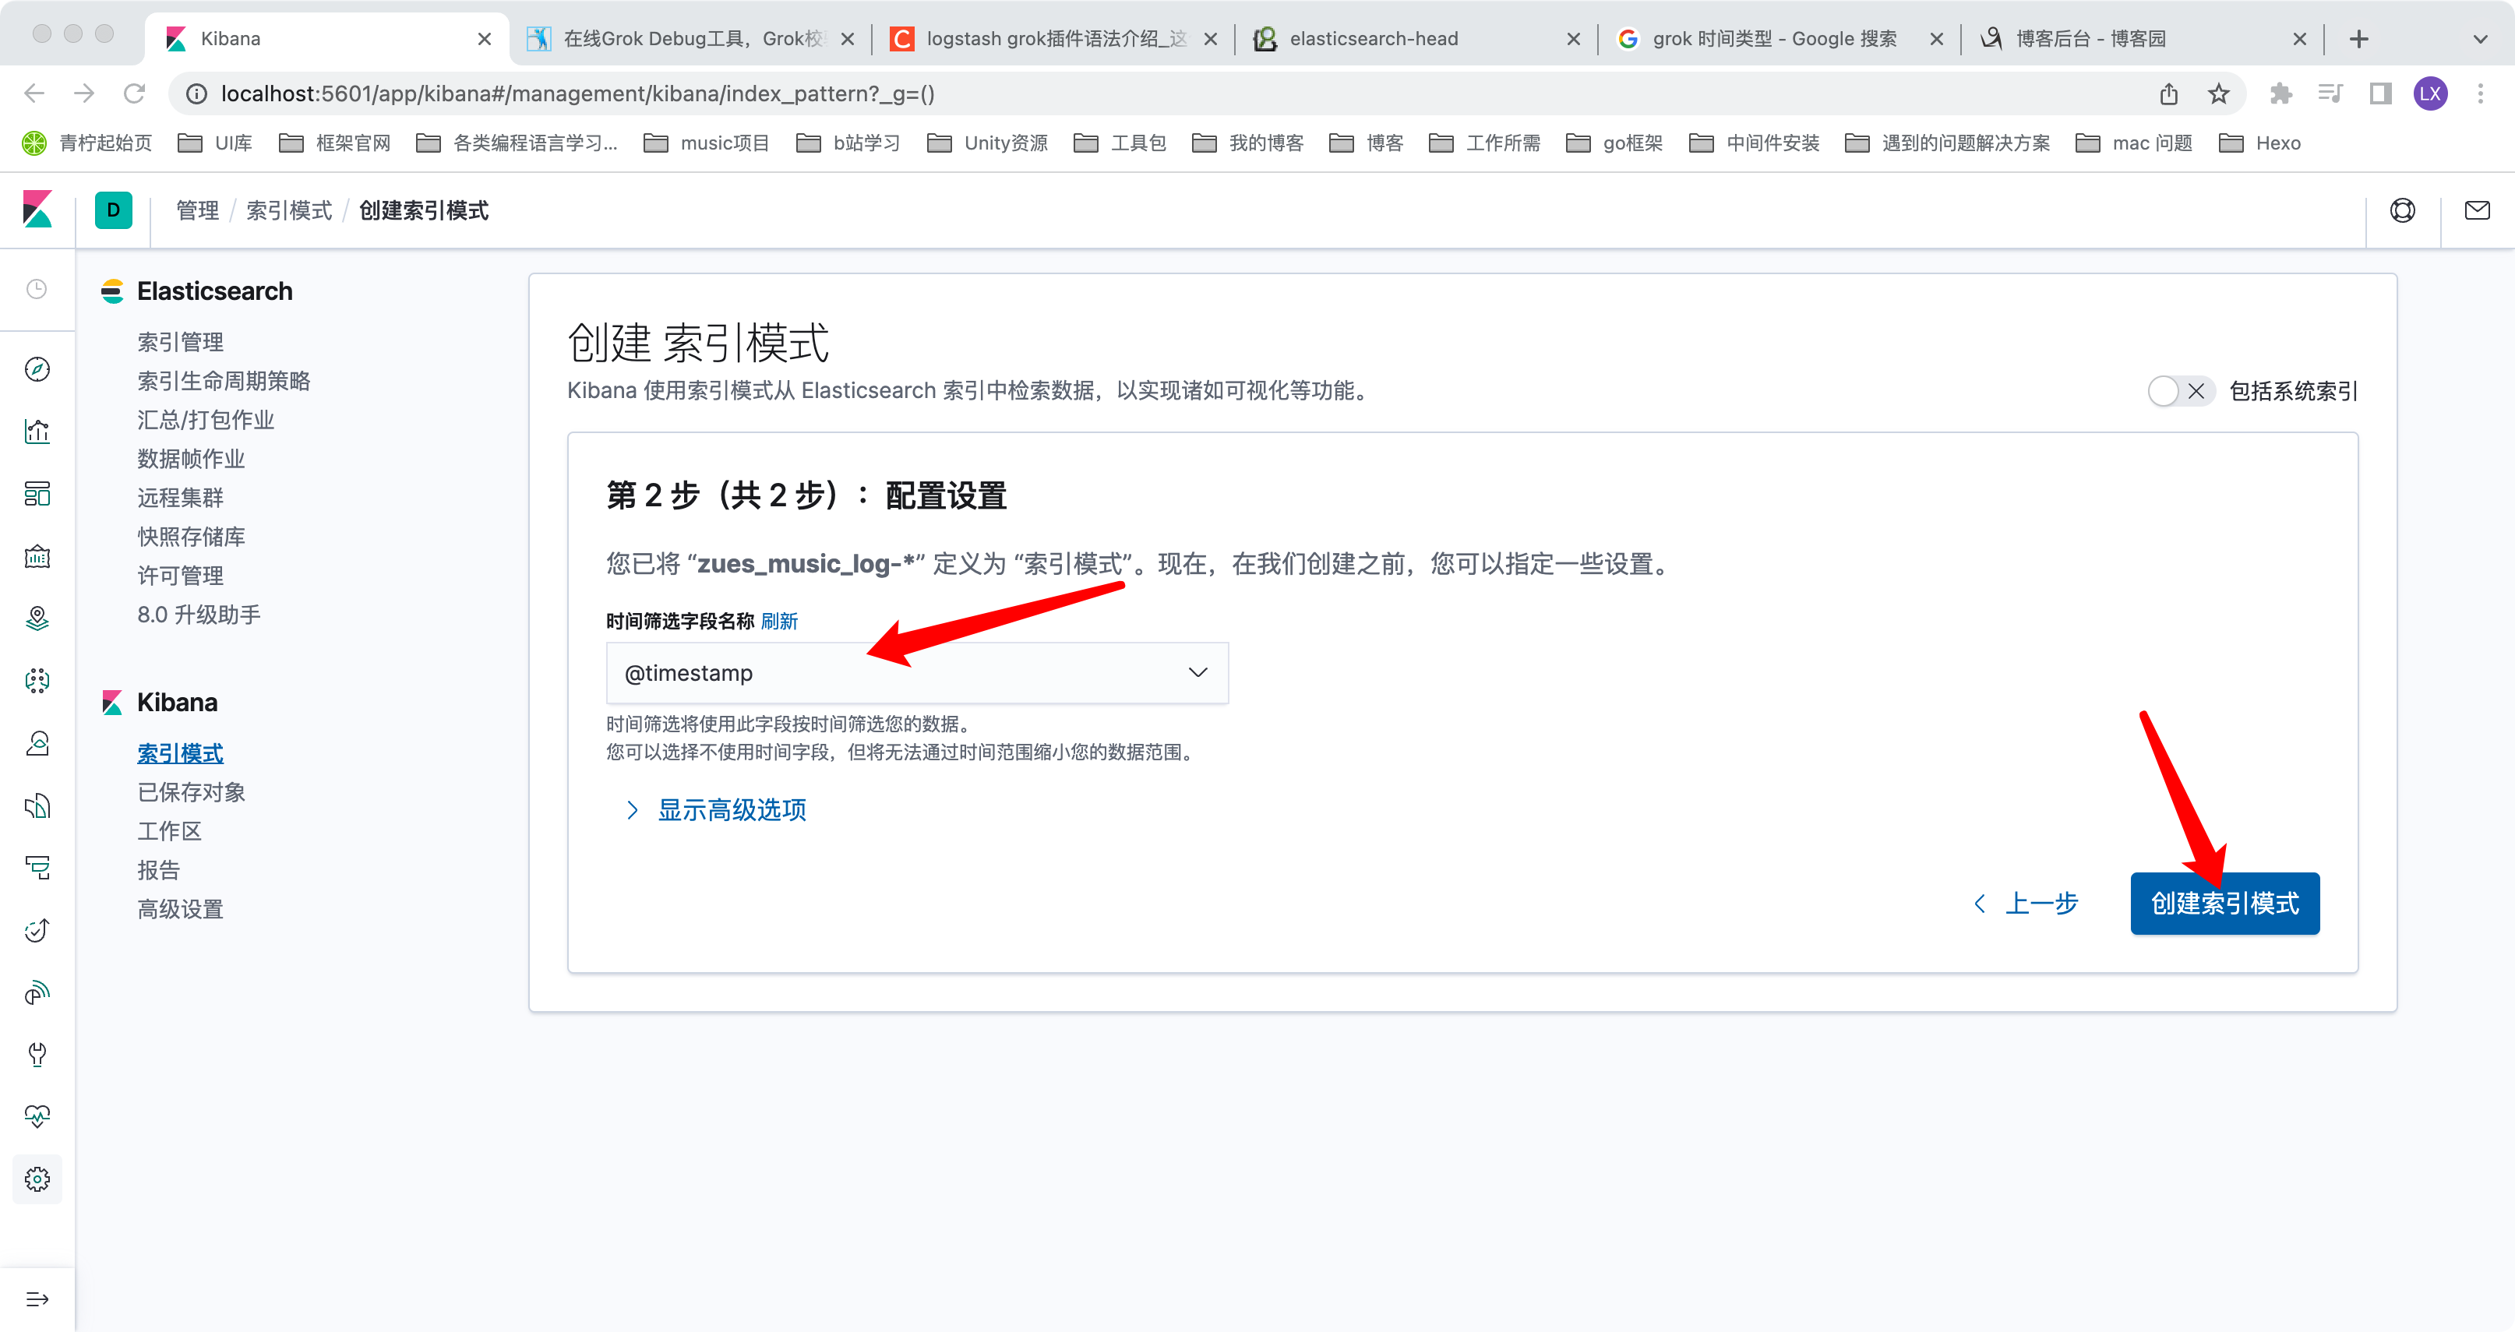This screenshot has height=1332, width=2515.
Task: Open Visualize chart icon in sidebar
Action: (37, 432)
